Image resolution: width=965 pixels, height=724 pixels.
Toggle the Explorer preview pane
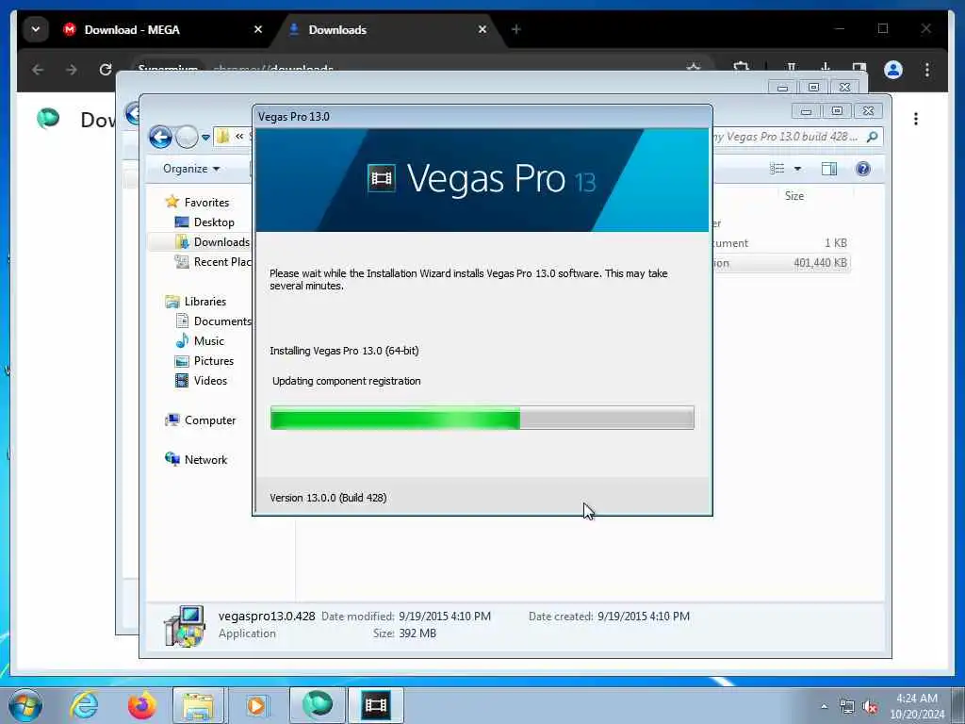coord(829,169)
